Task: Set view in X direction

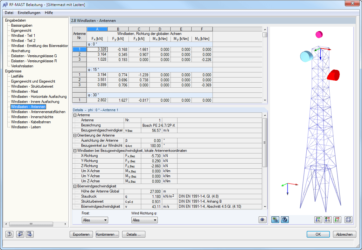Action: (318, 220)
